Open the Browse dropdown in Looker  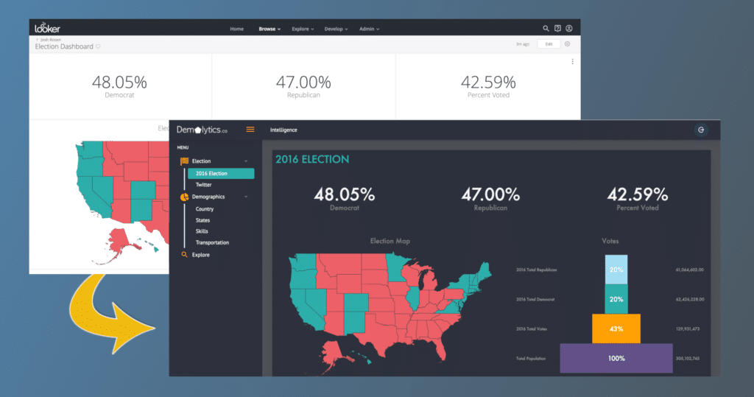[x=269, y=29]
